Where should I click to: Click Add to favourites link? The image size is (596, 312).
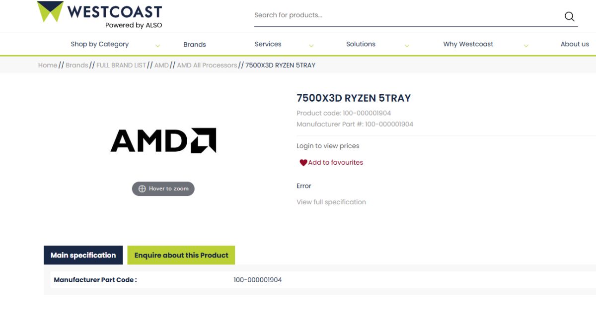click(335, 162)
